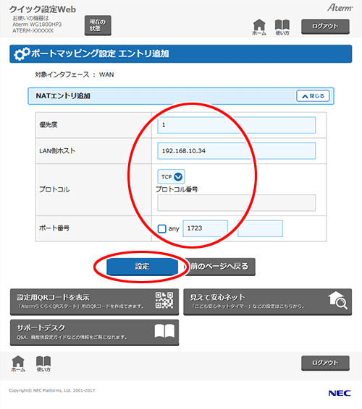The width and height of the screenshot is (362, 409).
Task: Open the footer 使い方 book icon
Action: (43, 363)
